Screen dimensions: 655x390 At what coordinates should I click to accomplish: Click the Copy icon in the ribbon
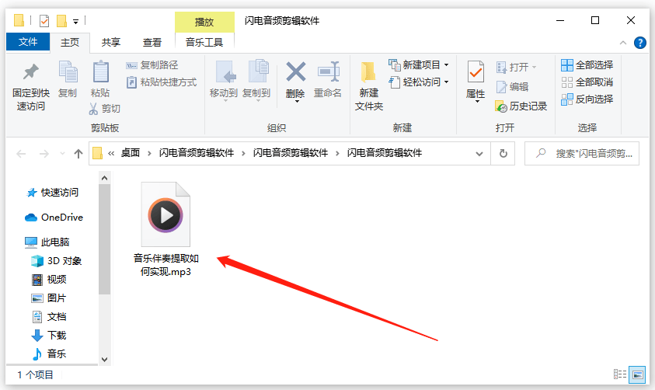click(68, 71)
